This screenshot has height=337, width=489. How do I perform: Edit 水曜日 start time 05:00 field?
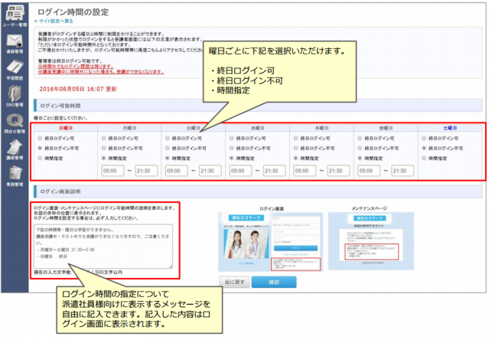[x=240, y=171]
